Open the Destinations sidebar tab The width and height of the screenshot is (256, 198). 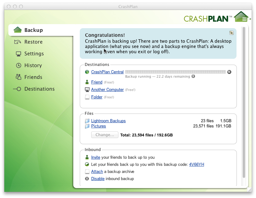click(x=39, y=89)
